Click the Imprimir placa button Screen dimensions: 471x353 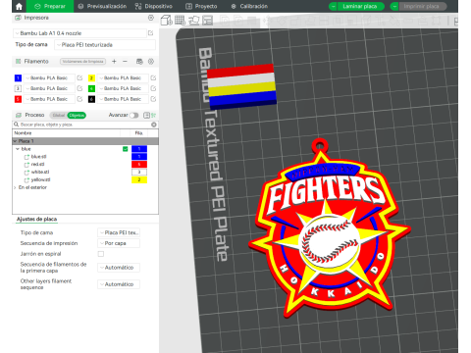[x=422, y=6]
